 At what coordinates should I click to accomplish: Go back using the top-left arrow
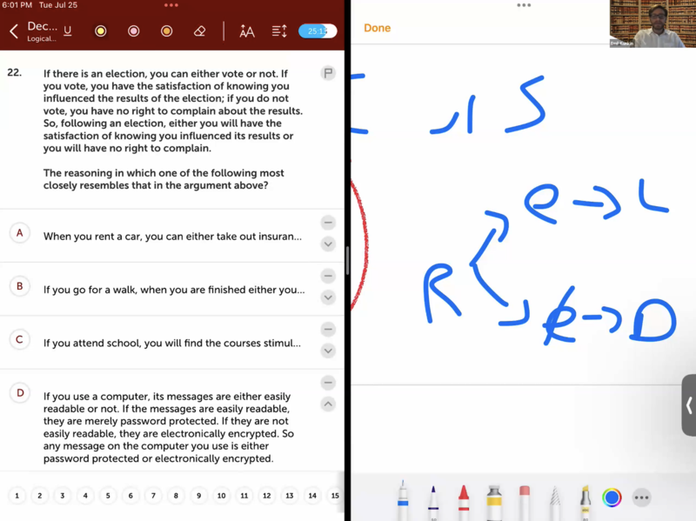pyautogui.click(x=13, y=31)
